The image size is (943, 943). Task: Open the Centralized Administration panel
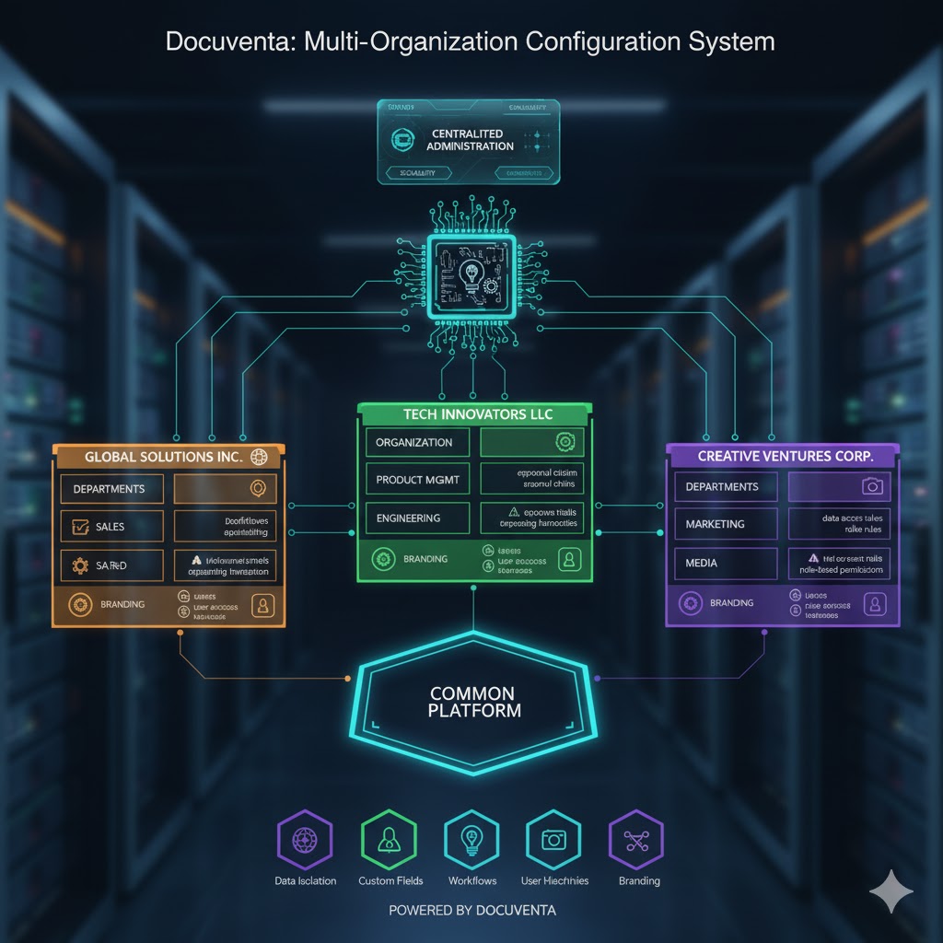point(469,141)
